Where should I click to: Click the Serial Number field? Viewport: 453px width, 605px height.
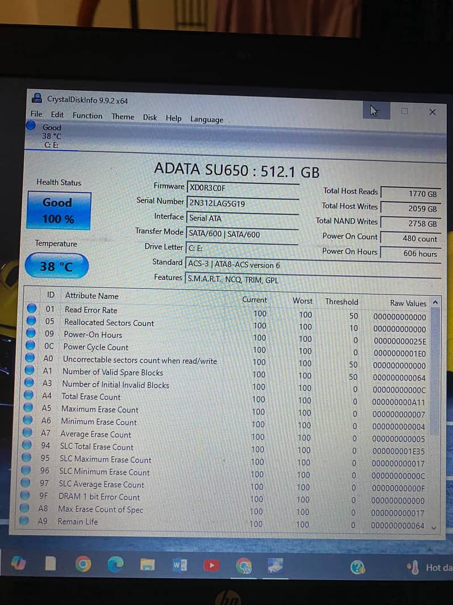243,203
